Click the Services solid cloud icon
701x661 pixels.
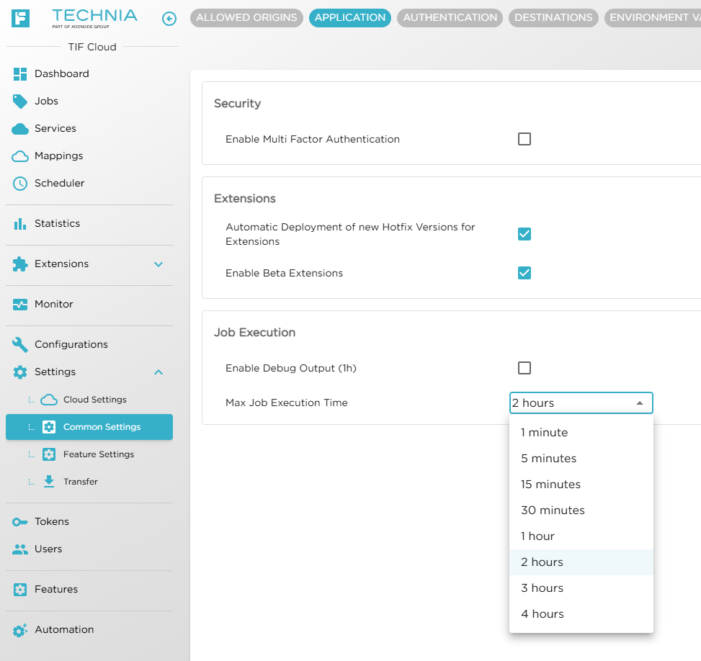click(x=20, y=129)
